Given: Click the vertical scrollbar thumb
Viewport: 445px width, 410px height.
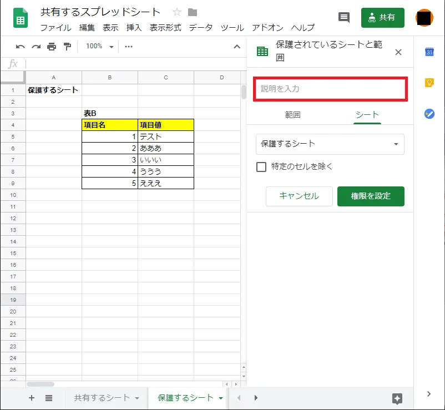Looking at the screenshot, I should tap(244, 92).
